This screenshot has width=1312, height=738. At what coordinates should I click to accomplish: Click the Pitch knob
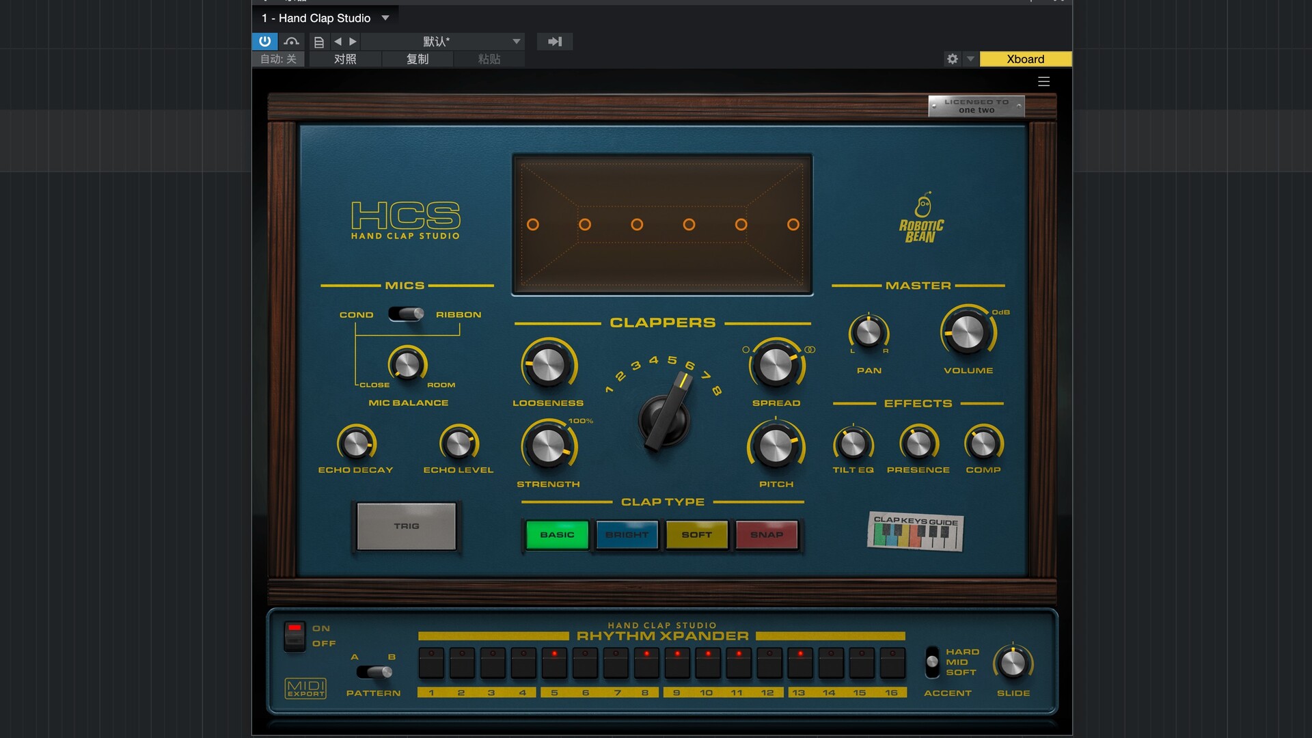click(x=776, y=447)
